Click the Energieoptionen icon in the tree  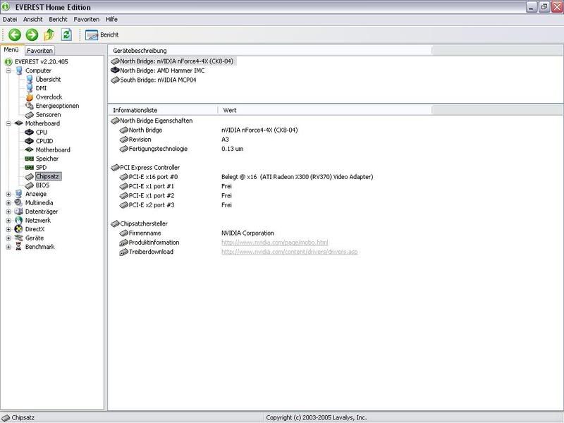(x=30, y=106)
